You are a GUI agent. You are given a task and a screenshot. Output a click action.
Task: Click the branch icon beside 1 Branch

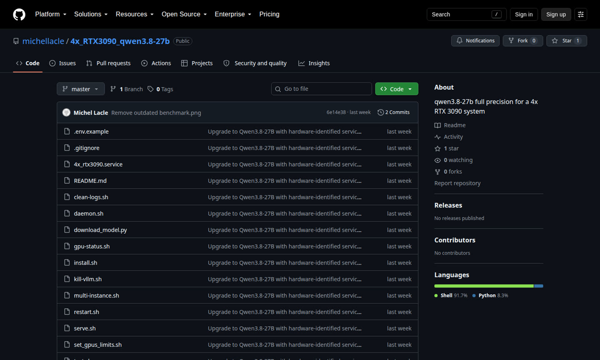(113, 89)
